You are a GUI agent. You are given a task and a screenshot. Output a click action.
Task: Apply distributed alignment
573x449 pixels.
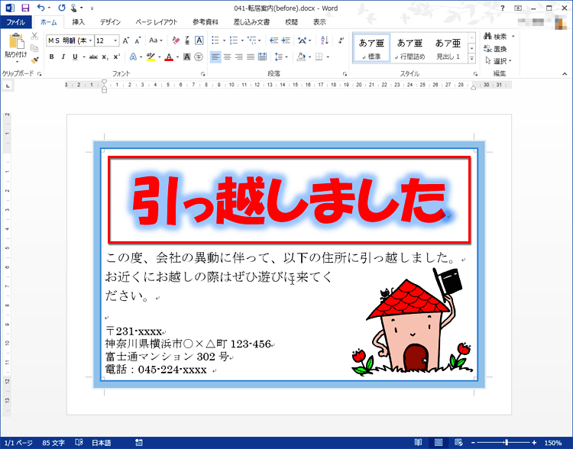pyautogui.click(x=262, y=57)
